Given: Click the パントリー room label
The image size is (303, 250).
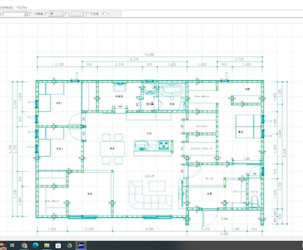Looking at the screenshot, I should (202, 126).
